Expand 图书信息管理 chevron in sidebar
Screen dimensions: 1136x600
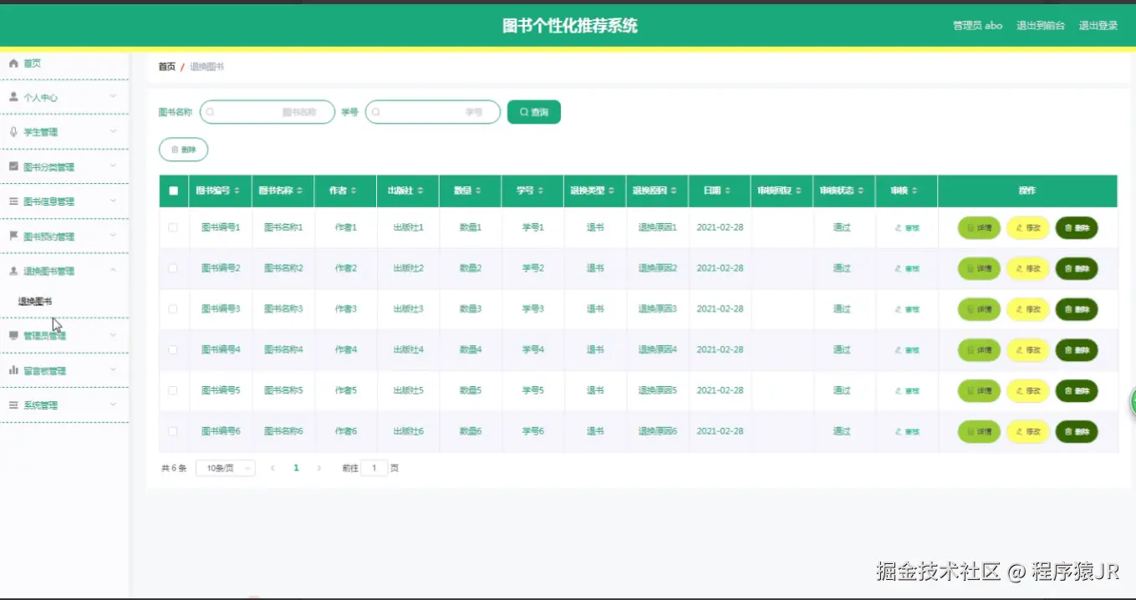(113, 201)
